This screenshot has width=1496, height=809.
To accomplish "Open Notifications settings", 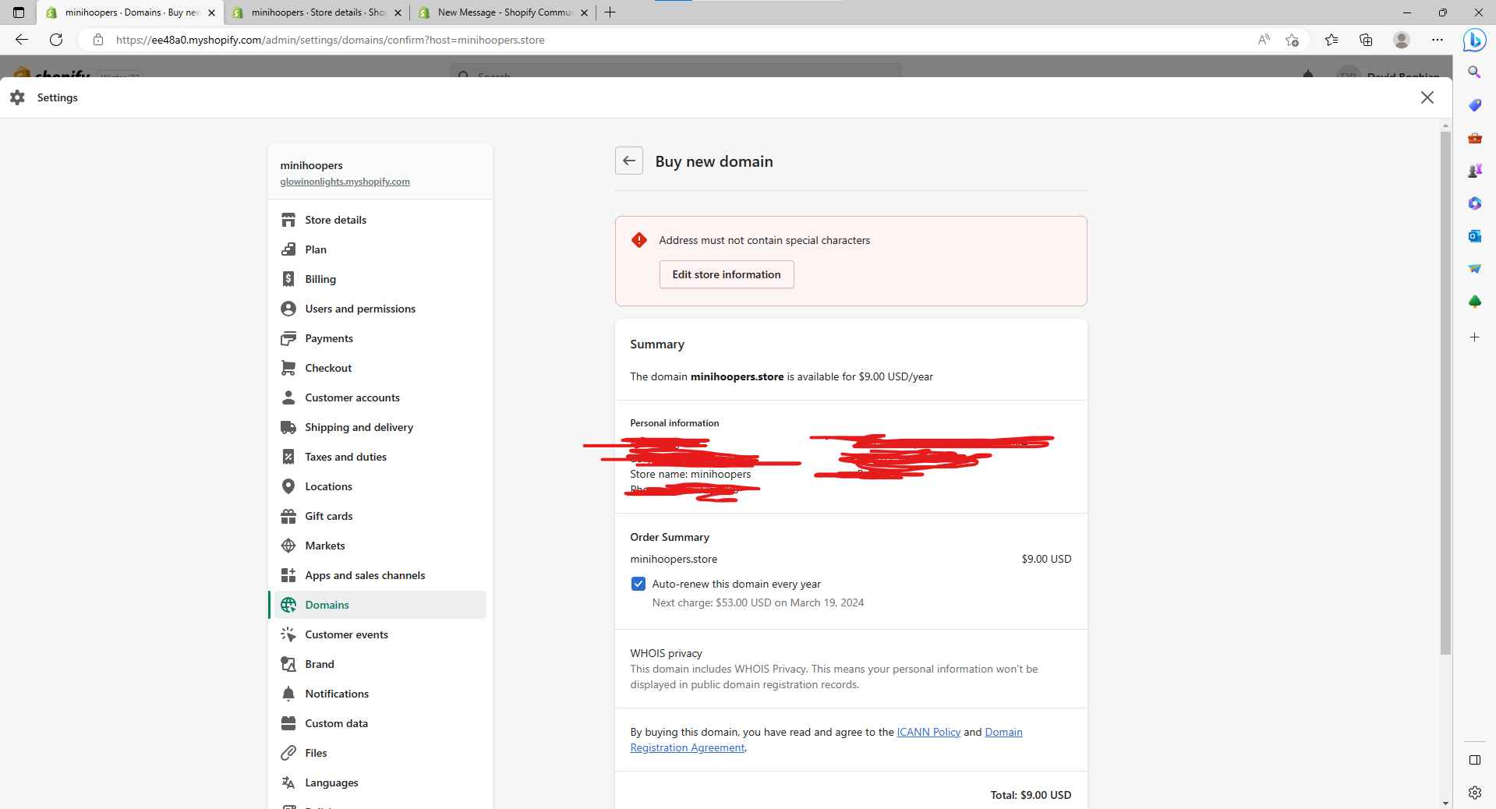I will coord(380,694).
